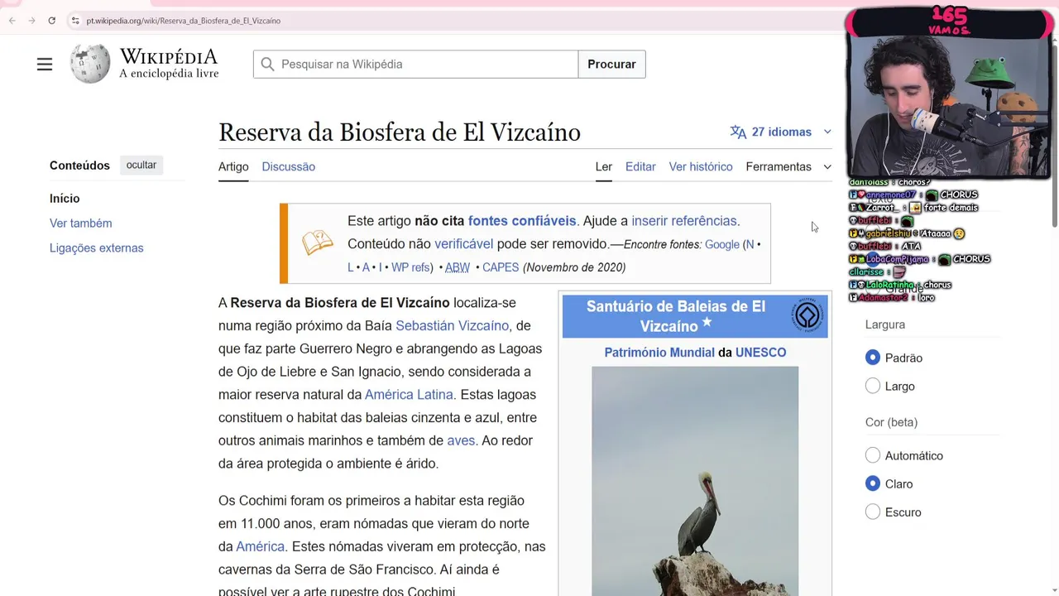The image size is (1059, 596).
Task: Switch to the Artigo tab
Action: coord(233,166)
